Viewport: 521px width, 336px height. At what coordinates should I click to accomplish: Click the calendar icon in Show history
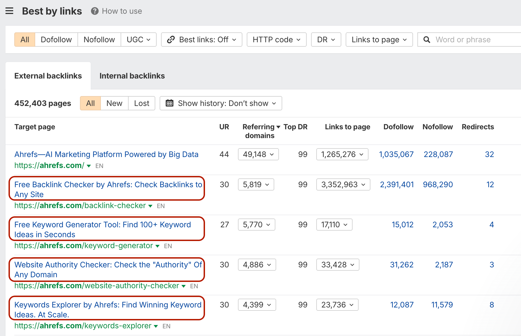tap(170, 103)
